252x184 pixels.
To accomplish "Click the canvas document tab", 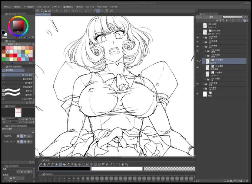I will [43, 14].
